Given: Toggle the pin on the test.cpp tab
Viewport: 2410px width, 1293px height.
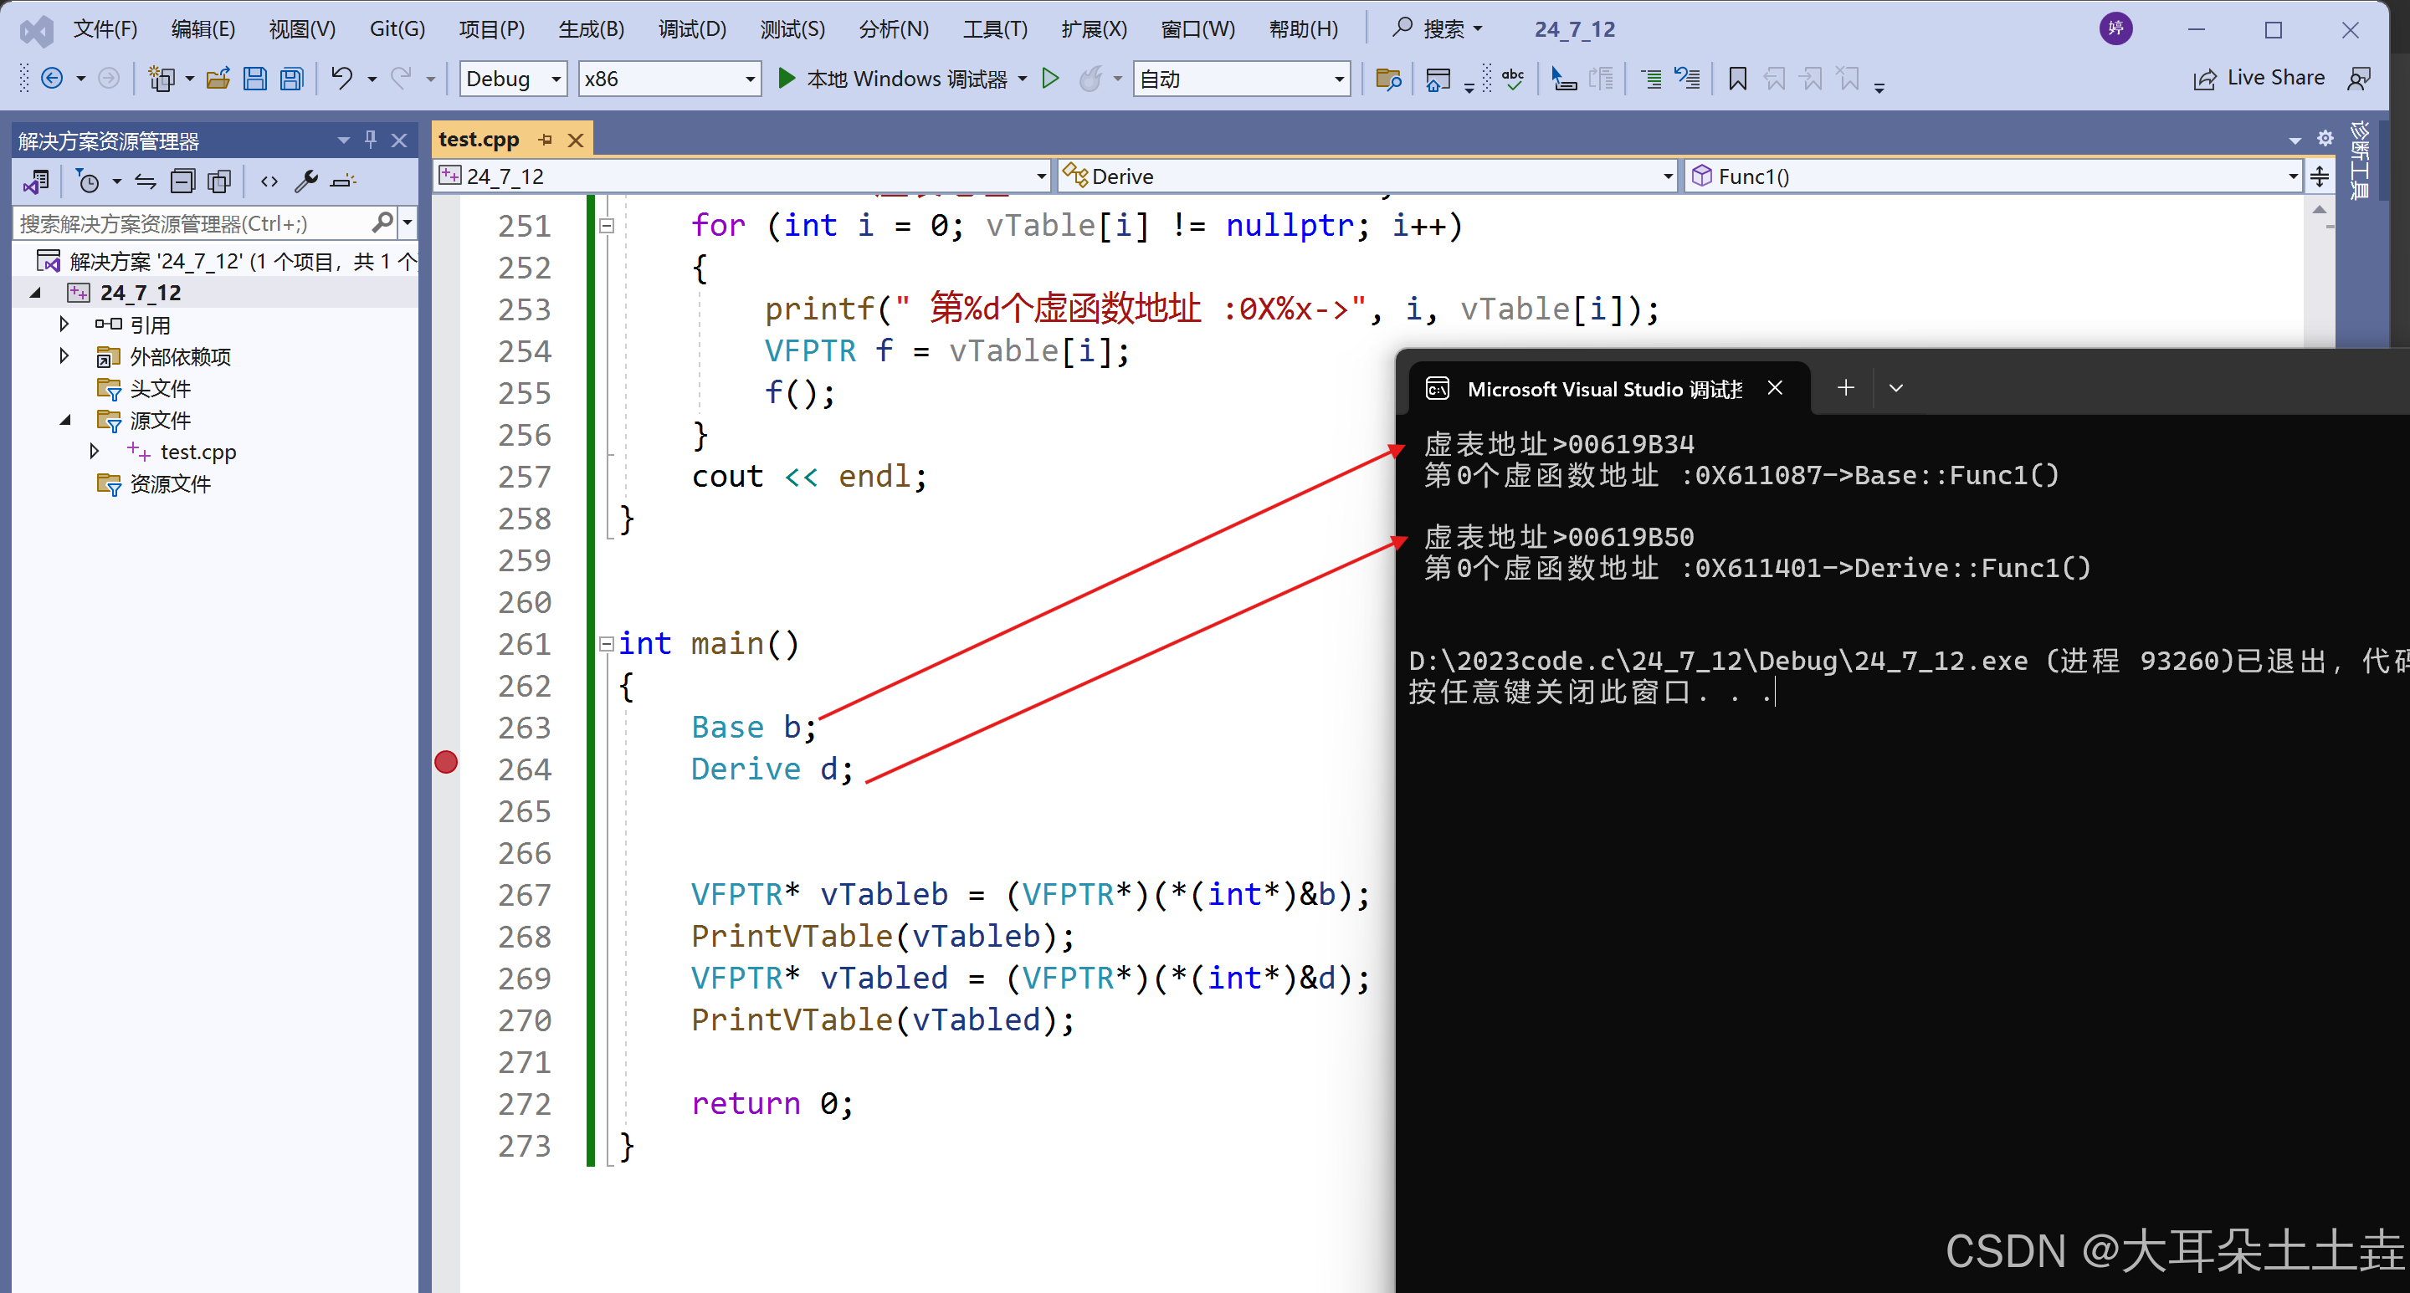Looking at the screenshot, I should click(546, 141).
